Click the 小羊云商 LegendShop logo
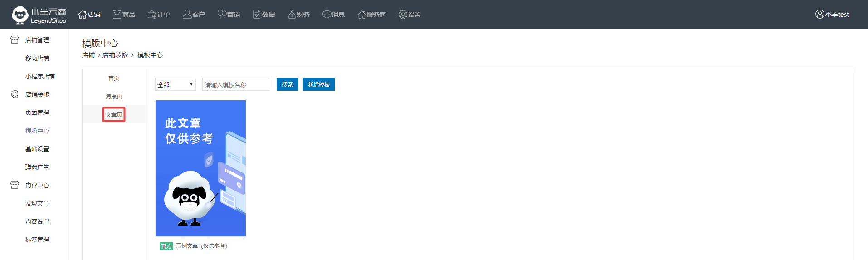 click(x=39, y=15)
